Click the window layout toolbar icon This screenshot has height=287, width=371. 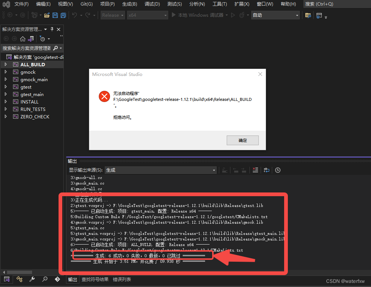point(319,16)
